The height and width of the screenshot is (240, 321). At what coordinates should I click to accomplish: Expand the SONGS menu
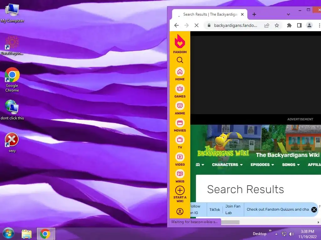point(291,164)
